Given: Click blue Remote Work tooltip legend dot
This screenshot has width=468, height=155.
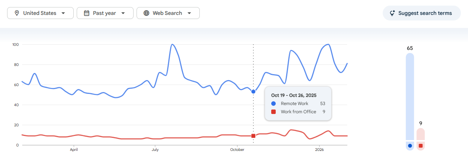Looking at the screenshot, I should point(273,104).
